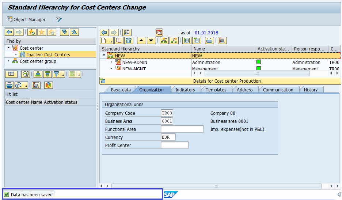Switch to the Address tab
This screenshot has height=200, width=342.
coord(244,90)
